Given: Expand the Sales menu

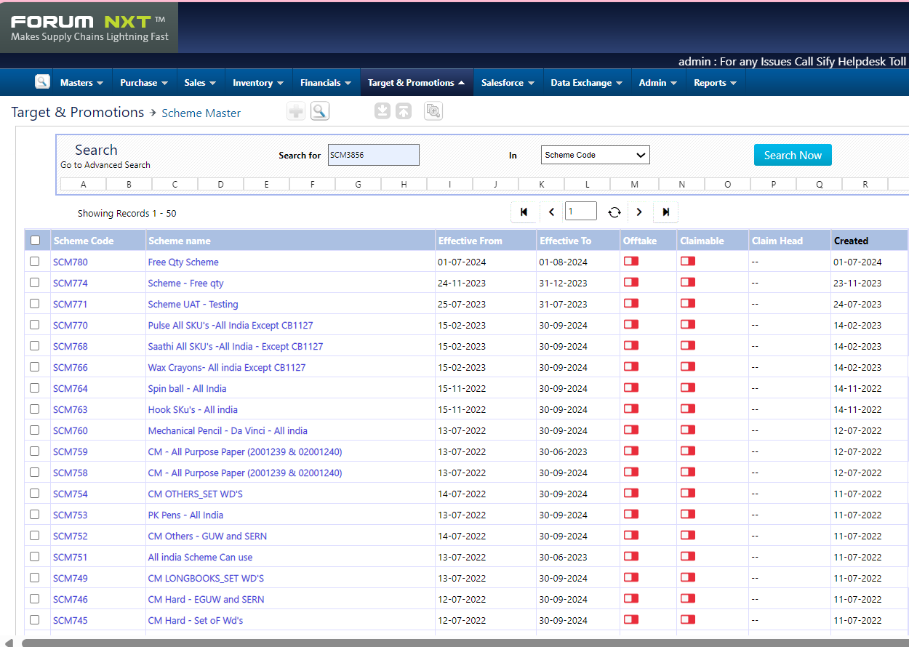Looking at the screenshot, I should [200, 82].
